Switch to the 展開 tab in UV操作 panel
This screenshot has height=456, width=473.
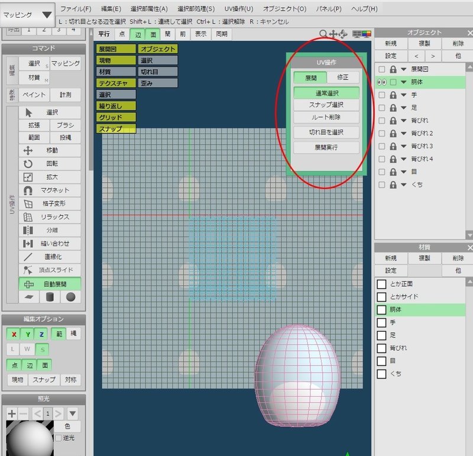(310, 77)
